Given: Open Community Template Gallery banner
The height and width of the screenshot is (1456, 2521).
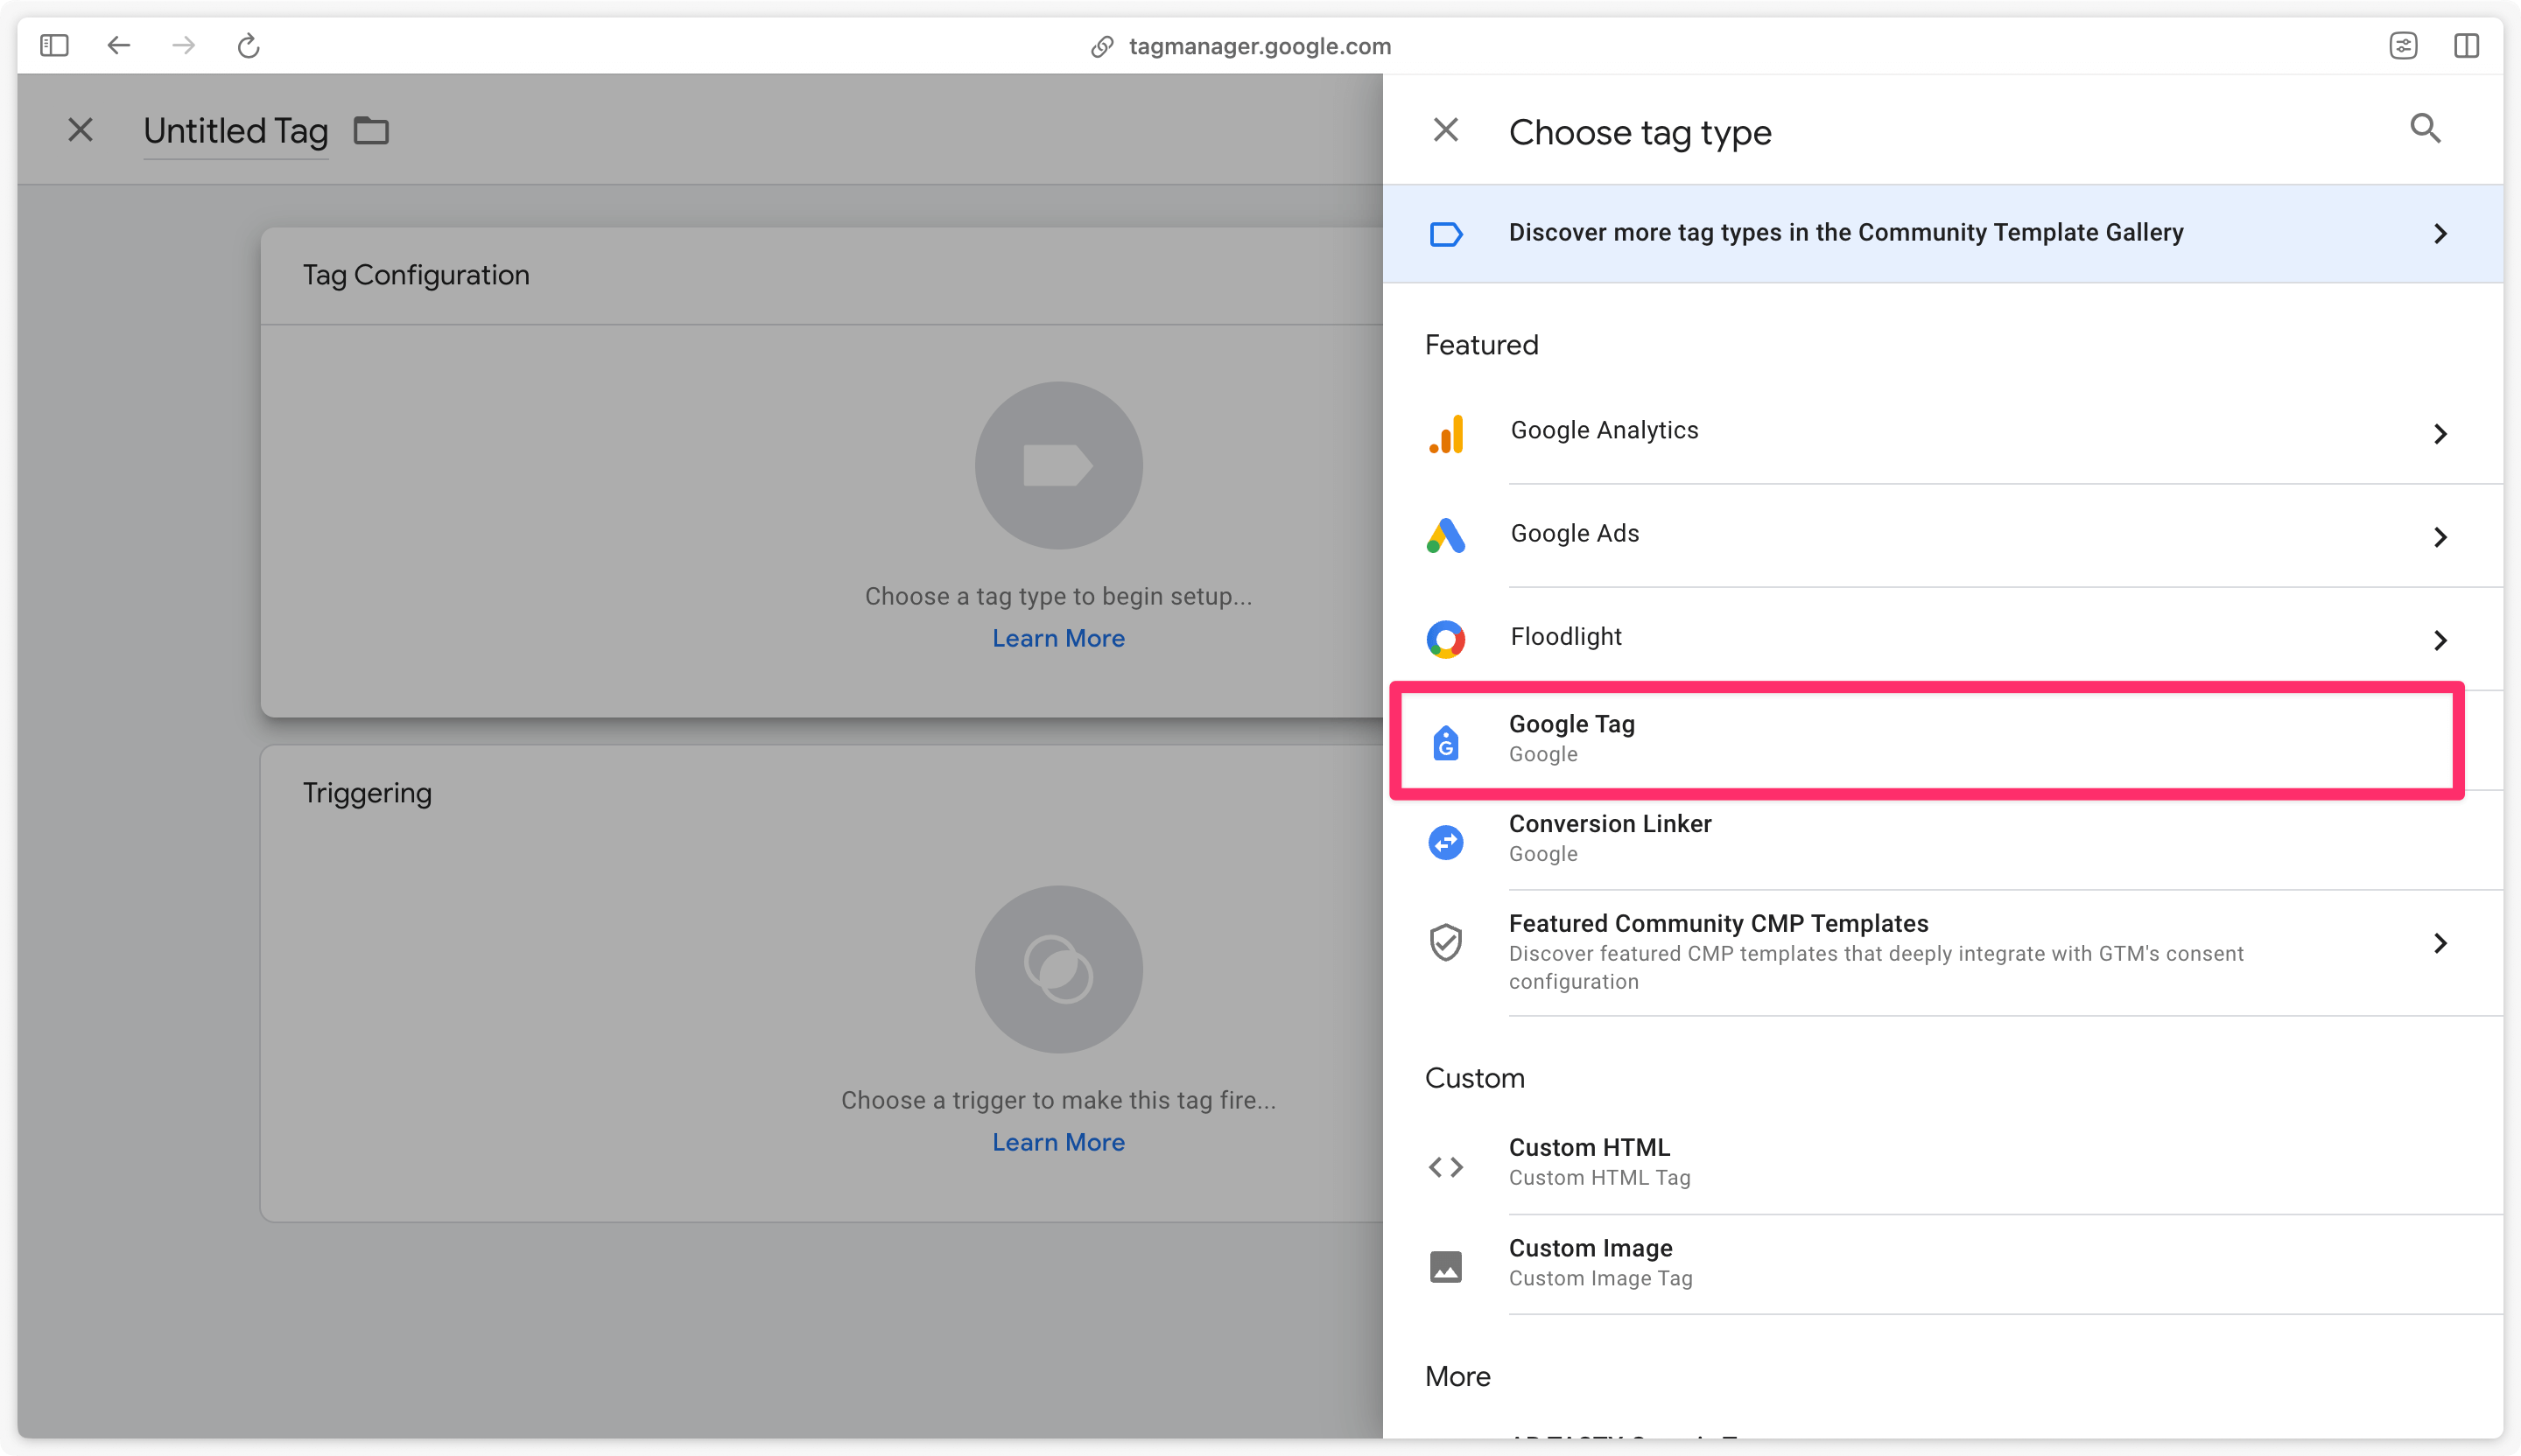Looking at the screenshot, I should [1942, 233].
